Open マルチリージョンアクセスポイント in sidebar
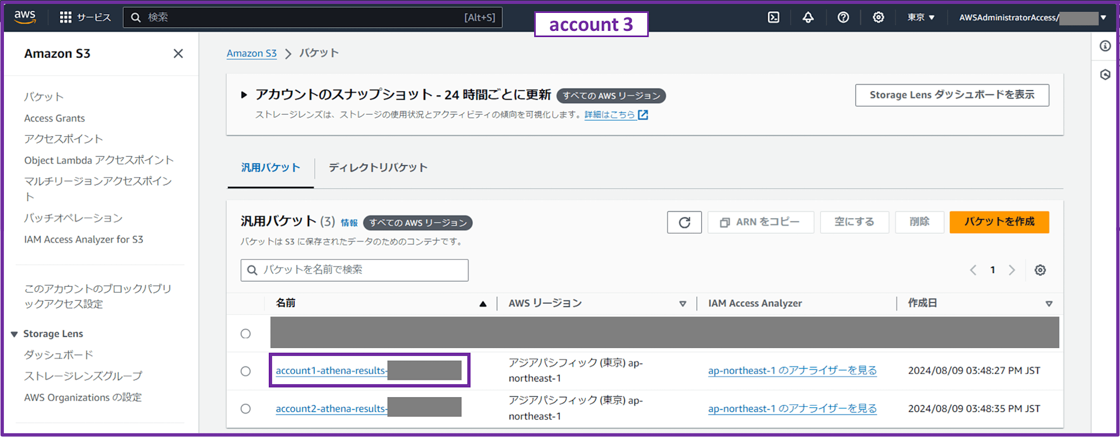This screenshot has height=437, width=1120. click(98, 188)
